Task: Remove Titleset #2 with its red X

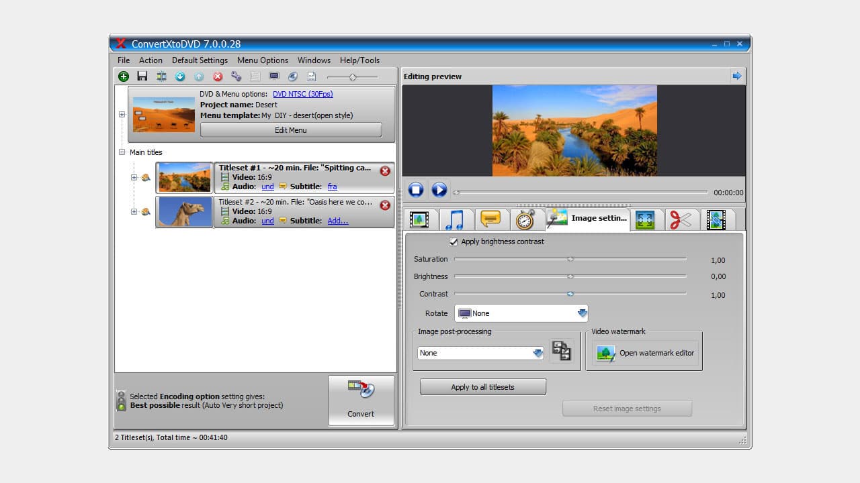Action: pos(385,205)
